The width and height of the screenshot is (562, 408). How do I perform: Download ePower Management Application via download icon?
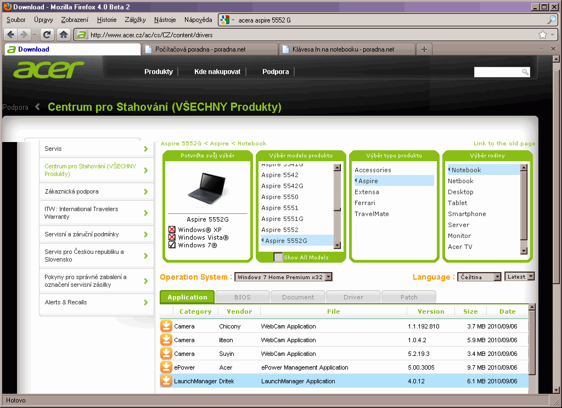point(166,367)
